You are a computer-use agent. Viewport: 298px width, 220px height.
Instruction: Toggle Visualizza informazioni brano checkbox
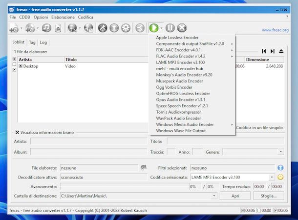(x=17, y=132)
